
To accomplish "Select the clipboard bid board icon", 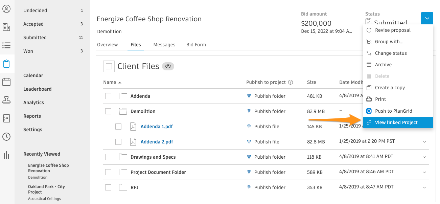I will [x=6, y=64].
